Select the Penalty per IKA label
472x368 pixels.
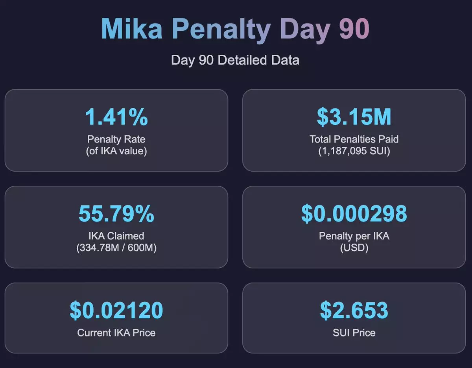(x=354, y=236)
